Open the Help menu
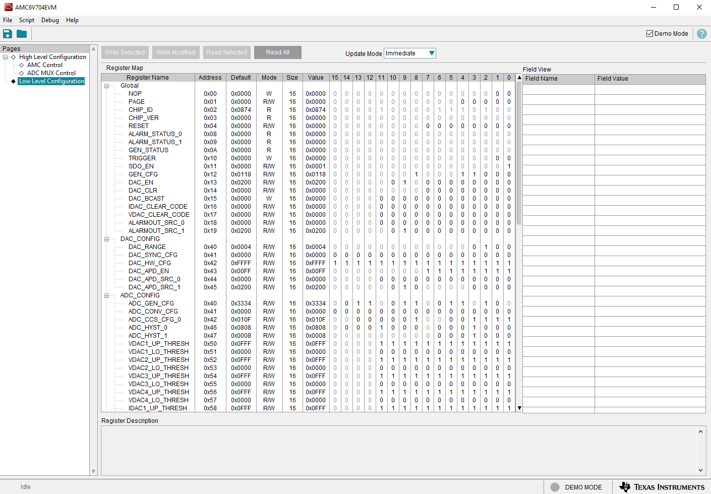Screen dimensions: 711x494 pyautogui.click(x=72, y=20)
